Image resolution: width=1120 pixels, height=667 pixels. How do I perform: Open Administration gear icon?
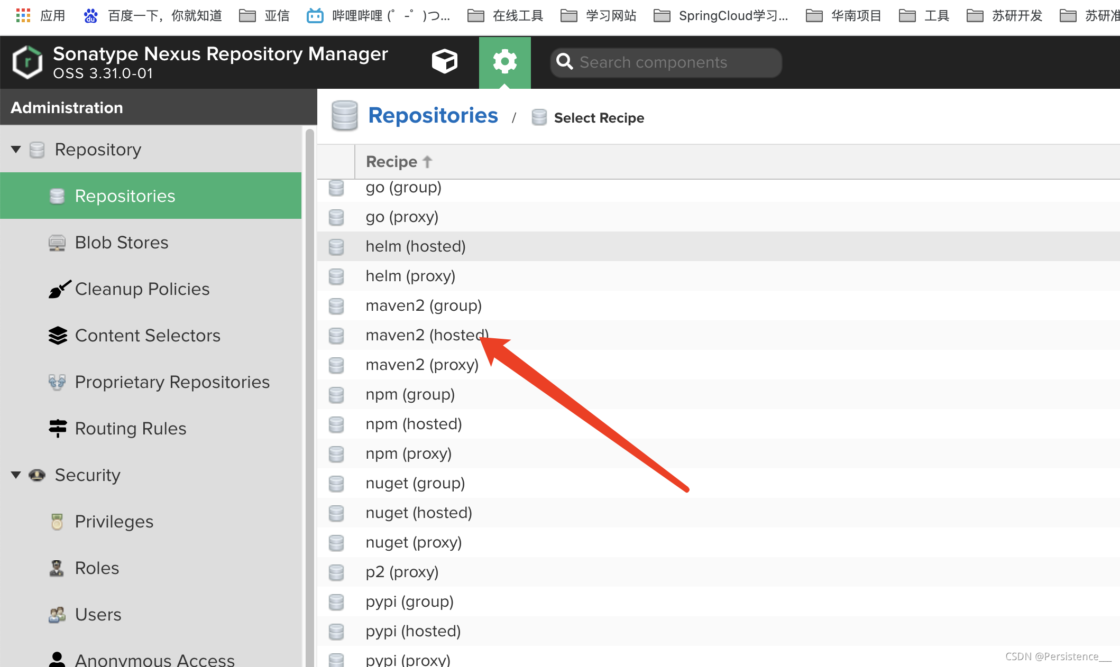tap(504, 62)
